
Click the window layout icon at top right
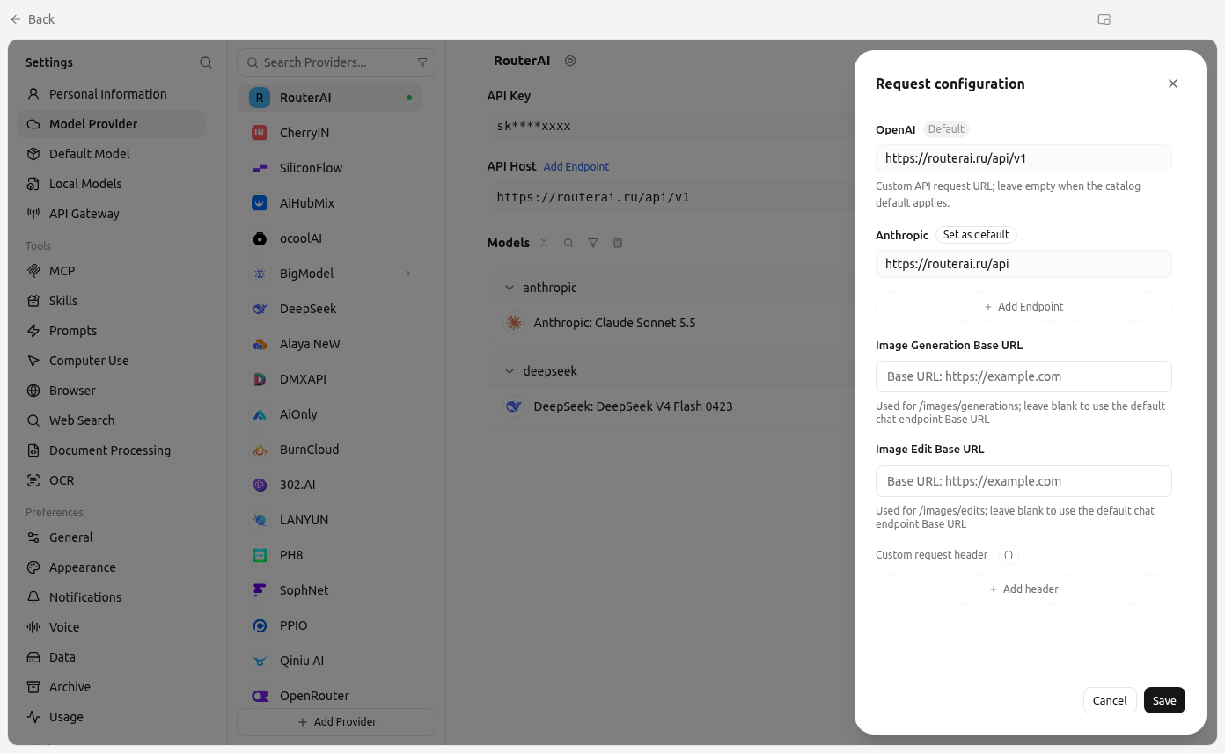1104,19
